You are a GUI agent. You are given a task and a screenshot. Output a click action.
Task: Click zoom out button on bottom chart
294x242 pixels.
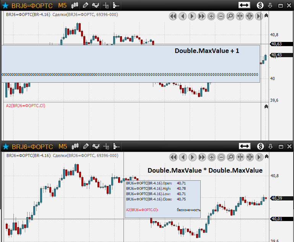(221, 157)
